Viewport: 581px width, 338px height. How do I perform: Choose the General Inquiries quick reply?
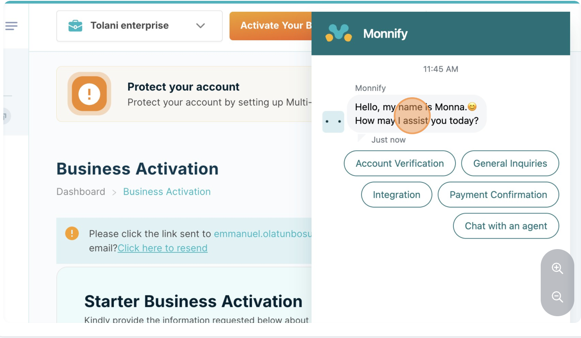pos(510,164)
